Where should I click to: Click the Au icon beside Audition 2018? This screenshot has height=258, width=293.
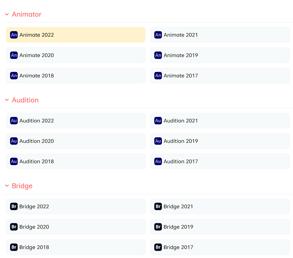click(x=14, y=161)
